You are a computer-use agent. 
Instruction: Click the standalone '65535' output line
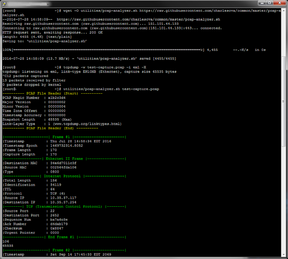point(8,246)
